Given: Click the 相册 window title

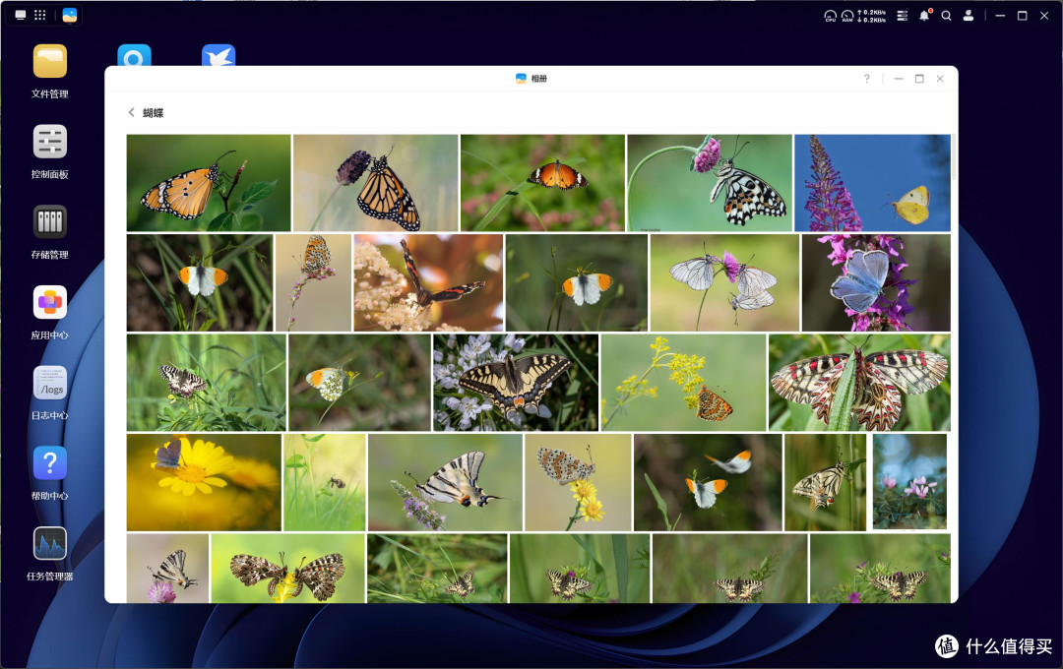Looking at the screenshot, I should pyautogui.click(x=539, y=79).
